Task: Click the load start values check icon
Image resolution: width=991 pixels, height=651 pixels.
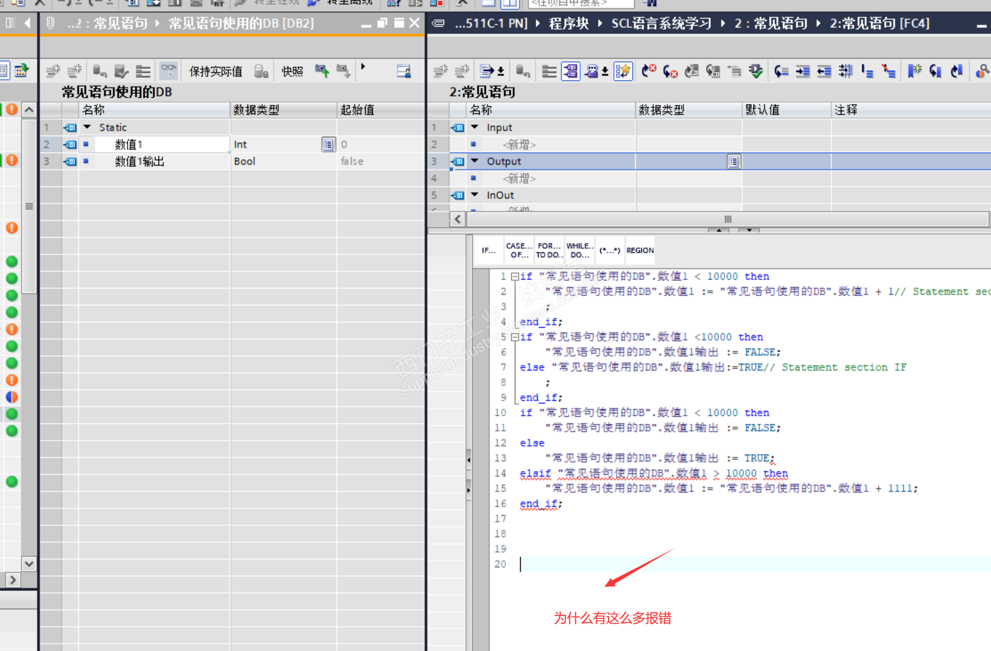Action: coord(122,71)
